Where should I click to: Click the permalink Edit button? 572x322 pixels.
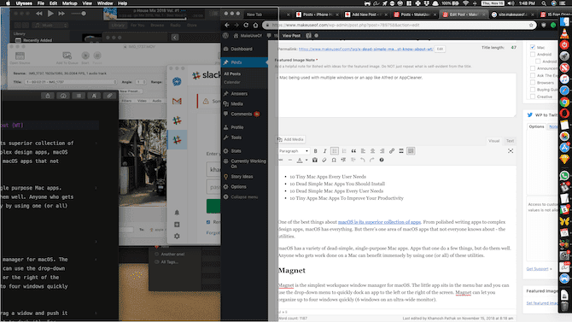(440, 49)
